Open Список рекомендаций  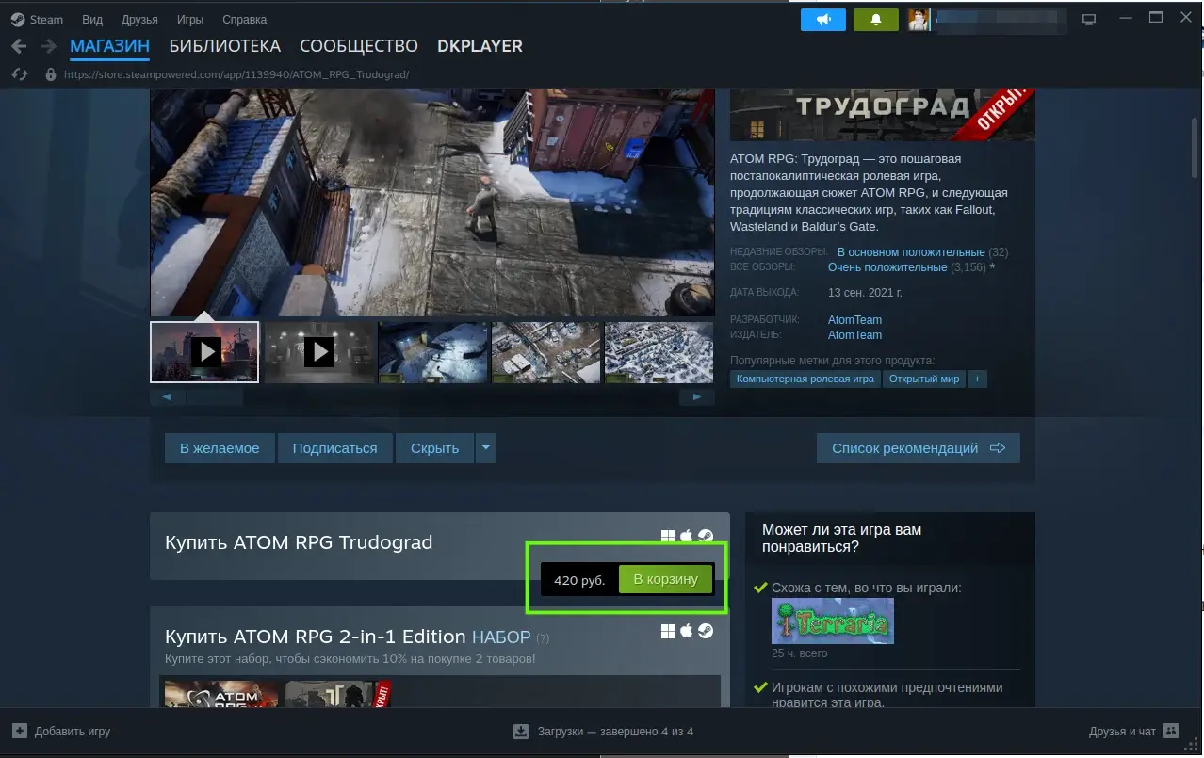919,448
